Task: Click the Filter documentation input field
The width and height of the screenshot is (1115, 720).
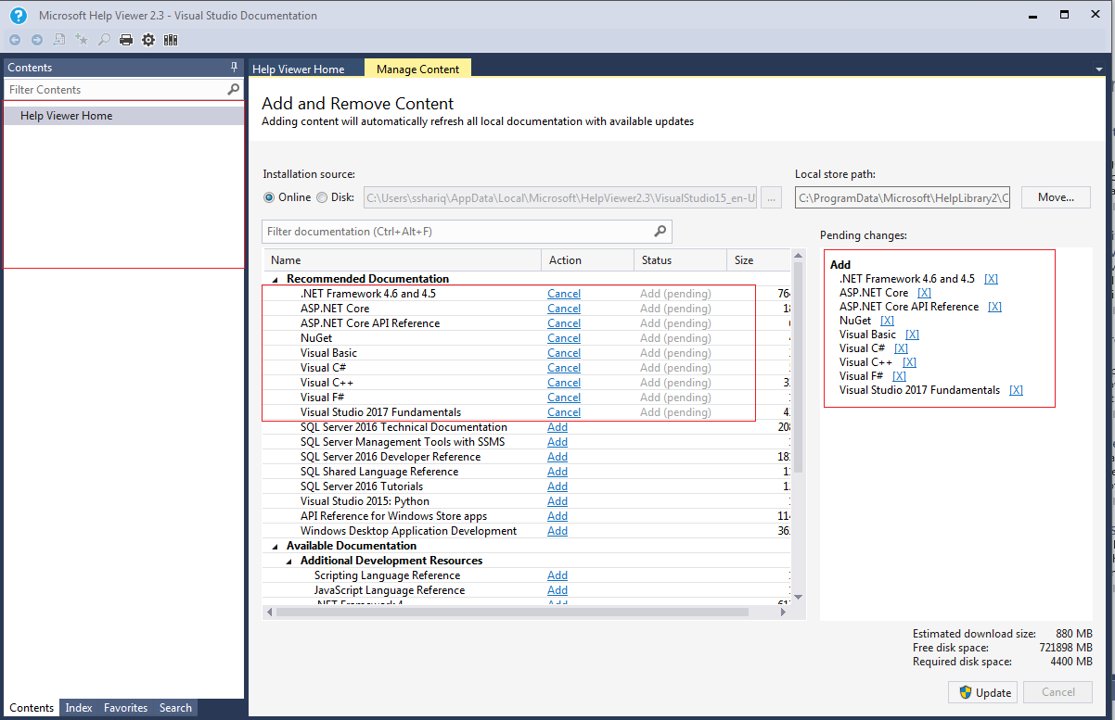Action: 458,232
